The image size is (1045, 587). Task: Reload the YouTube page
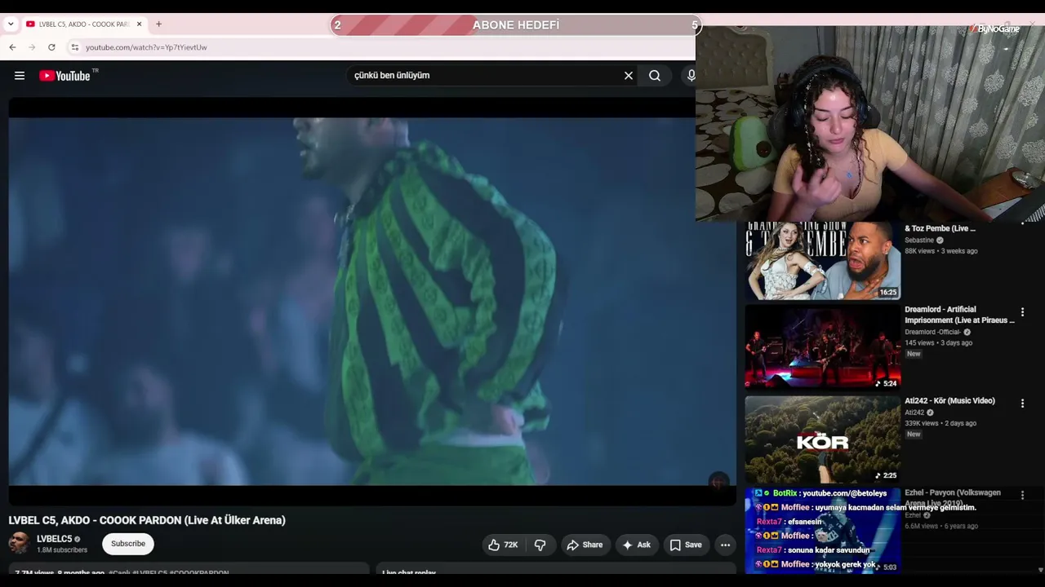point(51,47)
